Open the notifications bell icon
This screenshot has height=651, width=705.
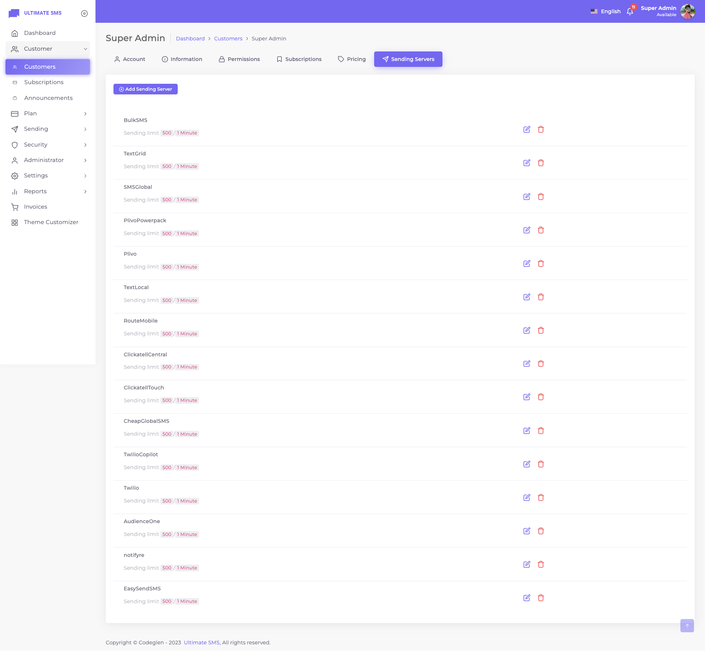pos(630,11)
